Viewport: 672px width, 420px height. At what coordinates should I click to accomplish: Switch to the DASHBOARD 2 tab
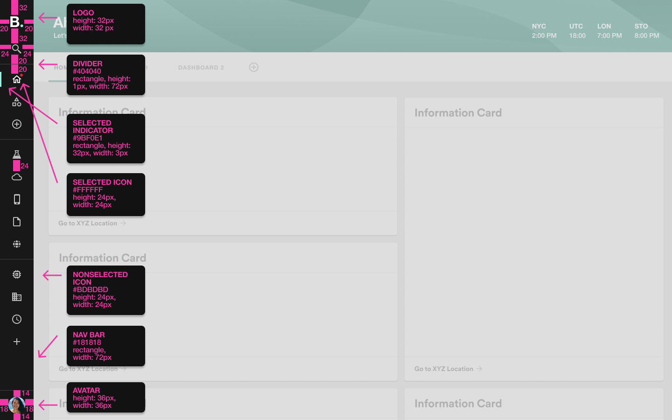coord(201,67)
